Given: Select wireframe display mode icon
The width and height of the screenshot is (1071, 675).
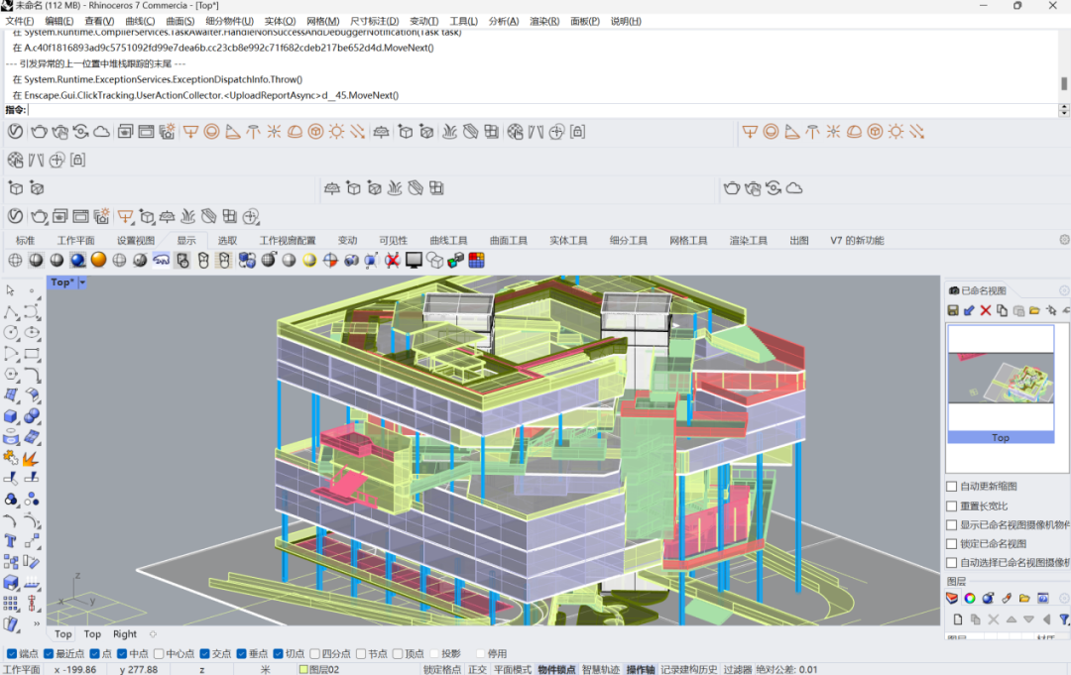Looking at the screenshot, I should click(x=15, y=260).
